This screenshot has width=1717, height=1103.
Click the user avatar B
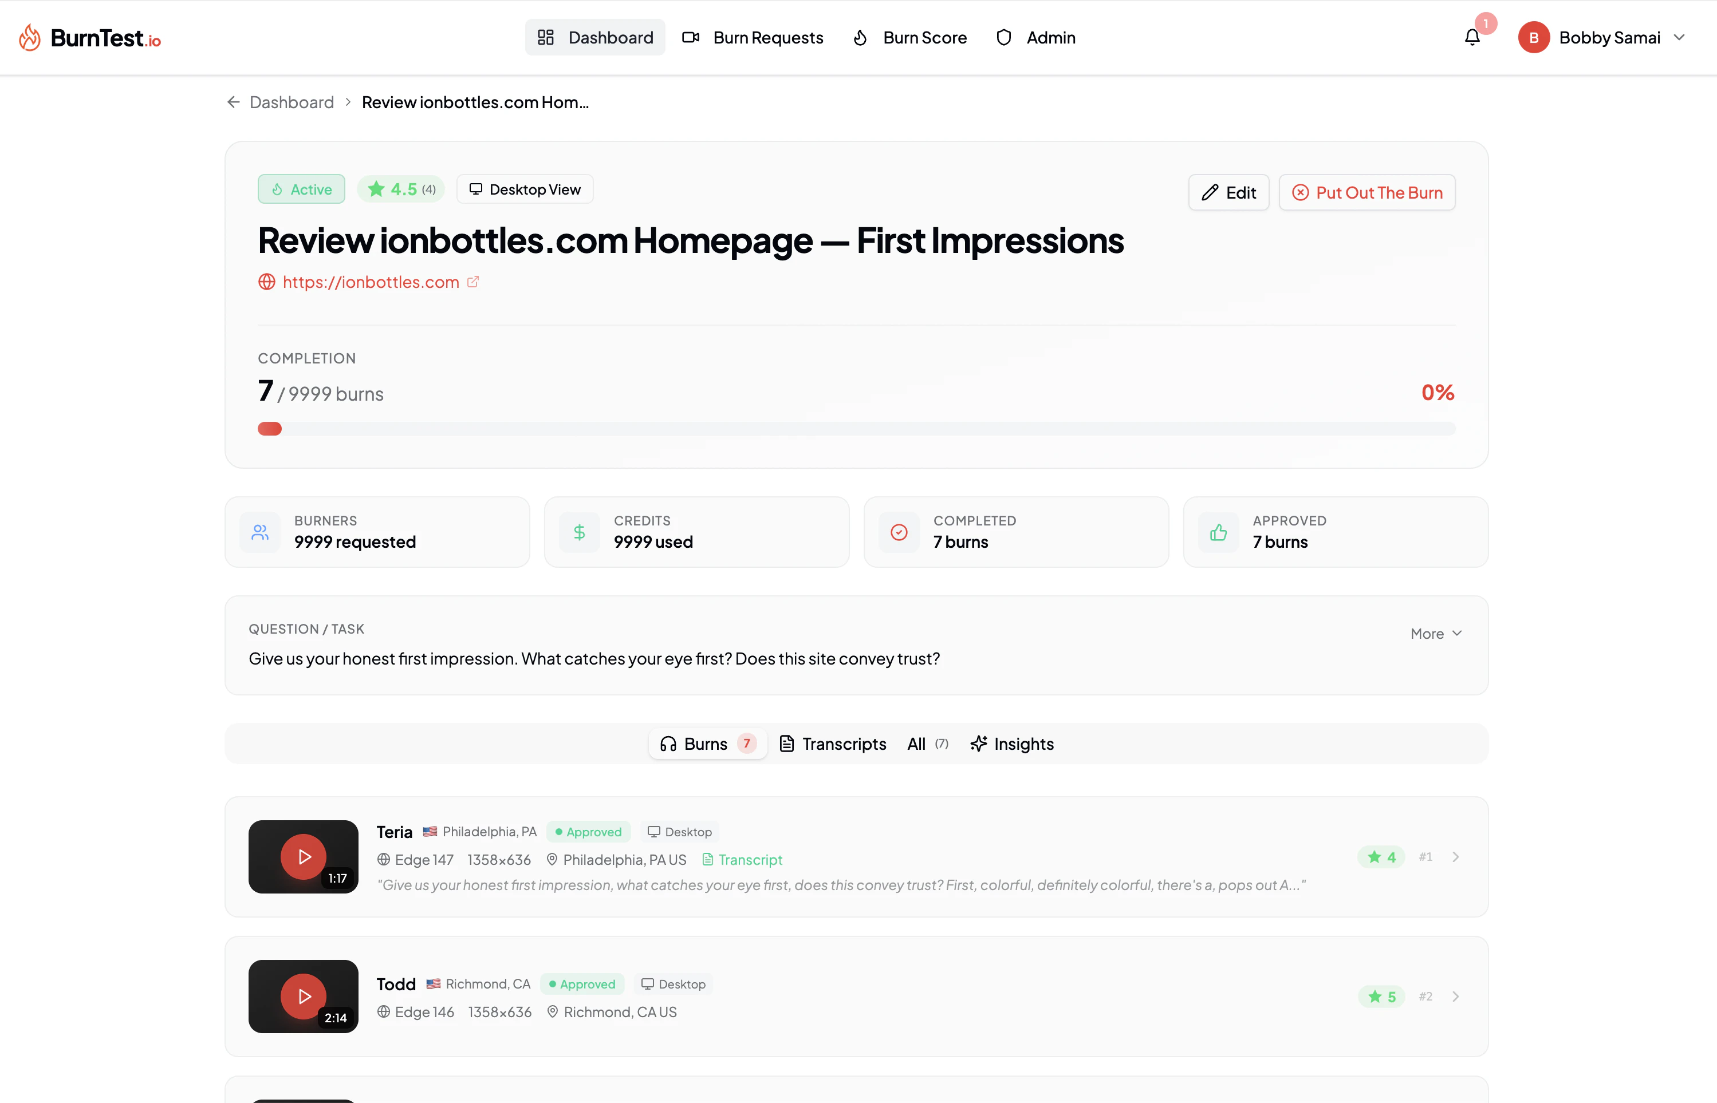pos(1534,37)
